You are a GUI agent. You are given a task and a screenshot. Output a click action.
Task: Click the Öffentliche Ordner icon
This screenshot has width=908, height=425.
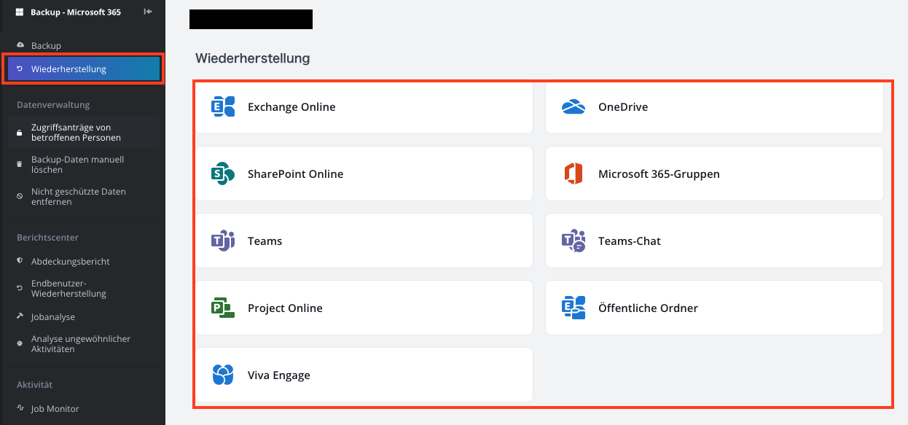574,308
